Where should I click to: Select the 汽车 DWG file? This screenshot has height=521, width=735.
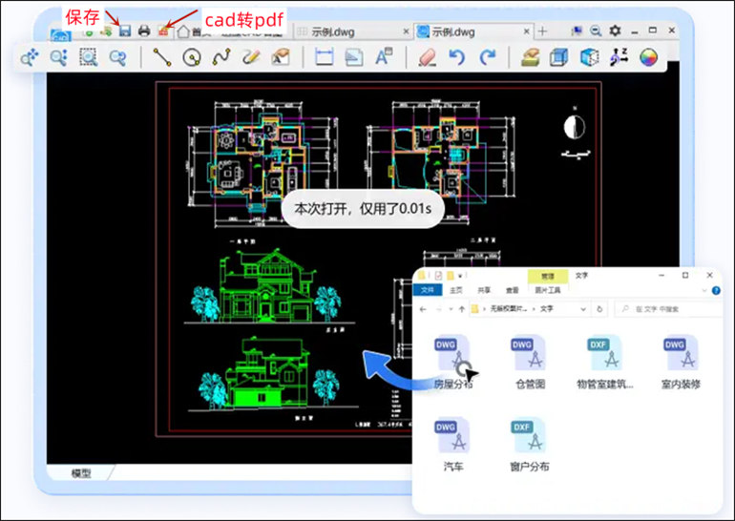(452, 444)
